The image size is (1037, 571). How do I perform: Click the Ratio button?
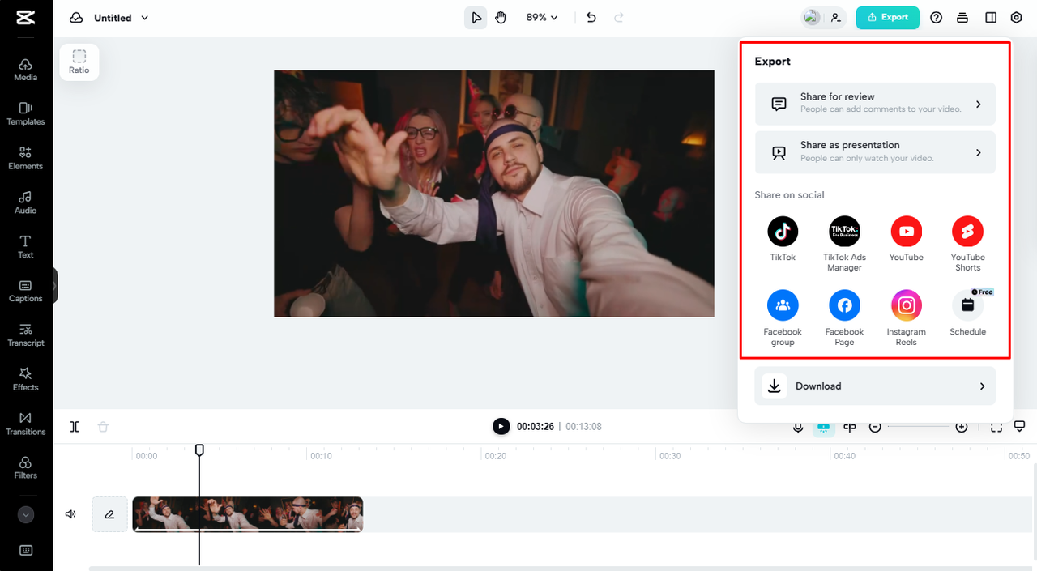[x=79, y=62]
